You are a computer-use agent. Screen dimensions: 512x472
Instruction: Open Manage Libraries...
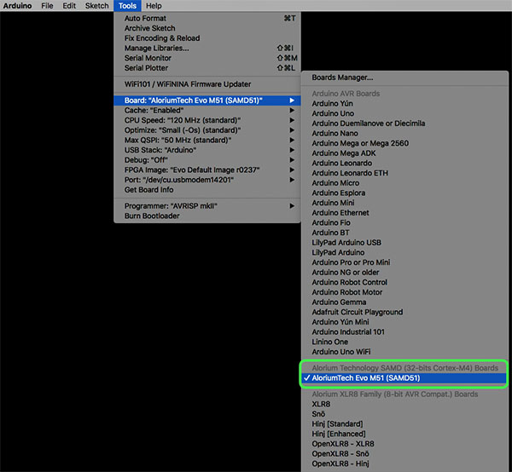click(207, 49)
